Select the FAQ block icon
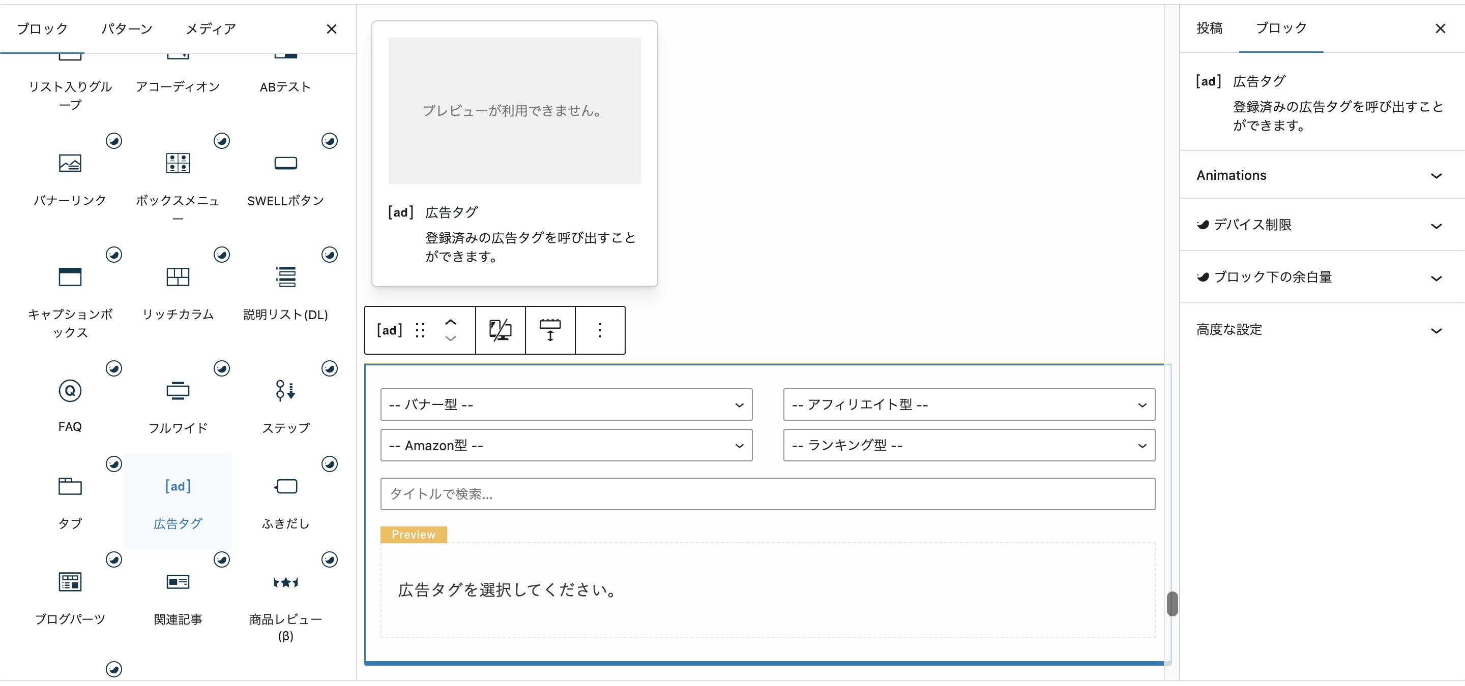Image resolution: width=1465 pixels, height=686 pixels. (x=70, y=391)
